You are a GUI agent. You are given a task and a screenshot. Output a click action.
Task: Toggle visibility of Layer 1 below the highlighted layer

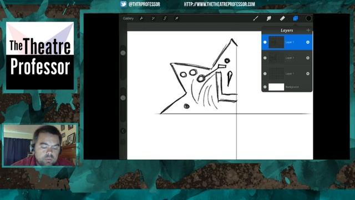[265, 58]
